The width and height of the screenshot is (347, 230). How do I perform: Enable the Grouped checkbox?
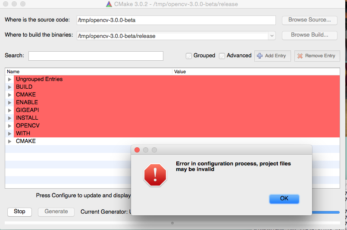189,56
